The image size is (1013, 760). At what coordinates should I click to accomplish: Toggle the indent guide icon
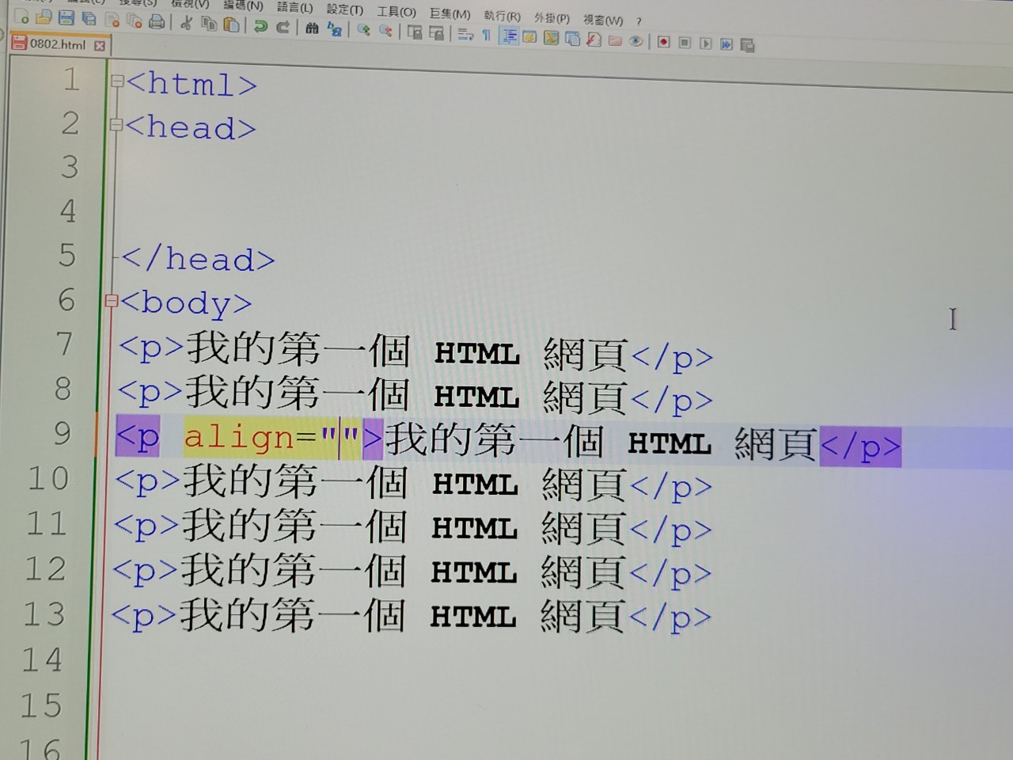(x=509, y=36)
